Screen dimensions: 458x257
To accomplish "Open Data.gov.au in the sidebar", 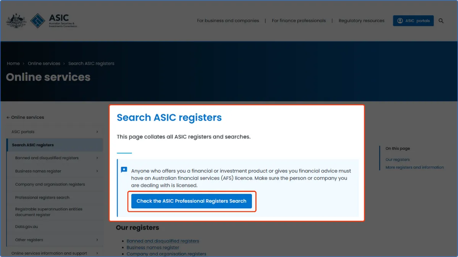I will (27, 227).
